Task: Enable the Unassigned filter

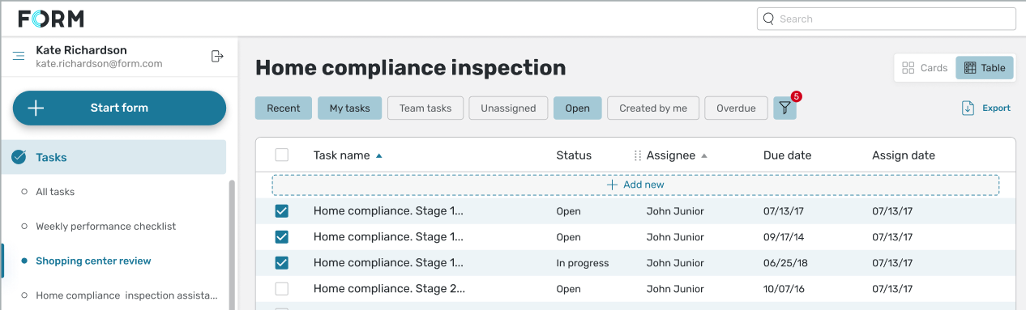Action: click(508, 108)
